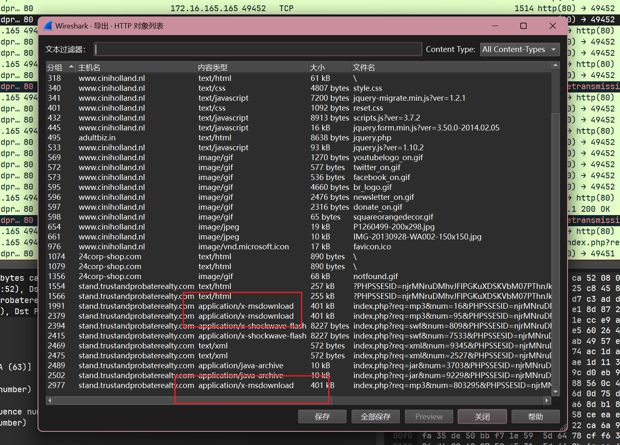
Task: Click the 关闭 button
Action: [x=482, y=417]
